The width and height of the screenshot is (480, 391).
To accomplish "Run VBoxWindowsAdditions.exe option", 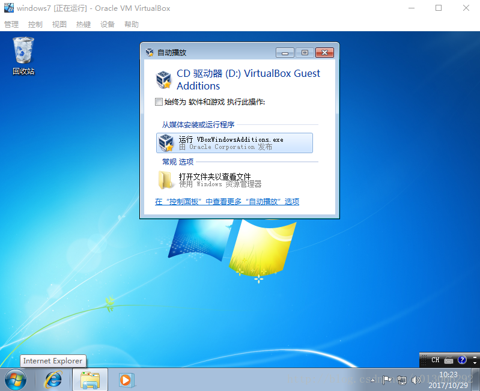I will [234, 143].
